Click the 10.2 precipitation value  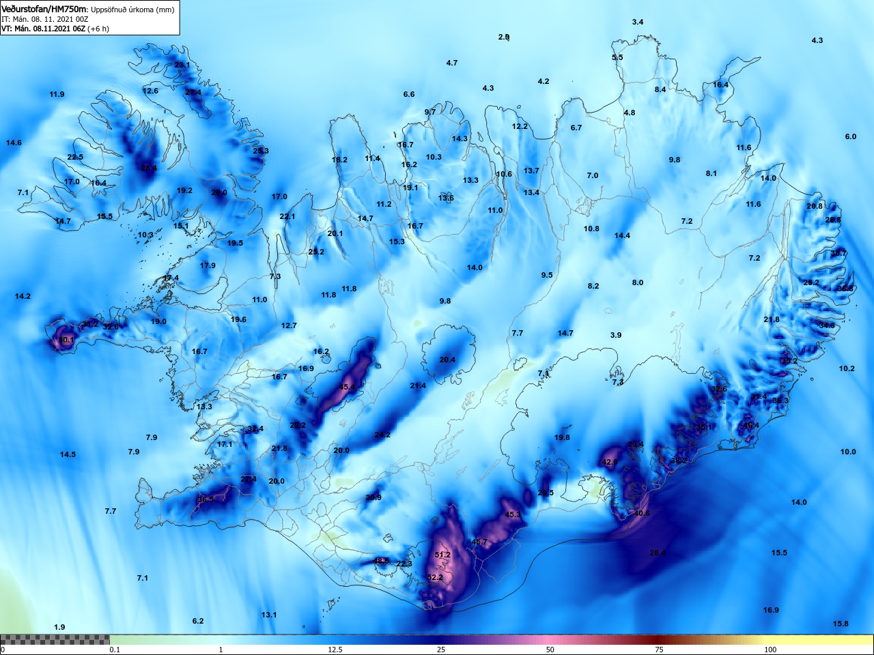(x=847, y=368)
